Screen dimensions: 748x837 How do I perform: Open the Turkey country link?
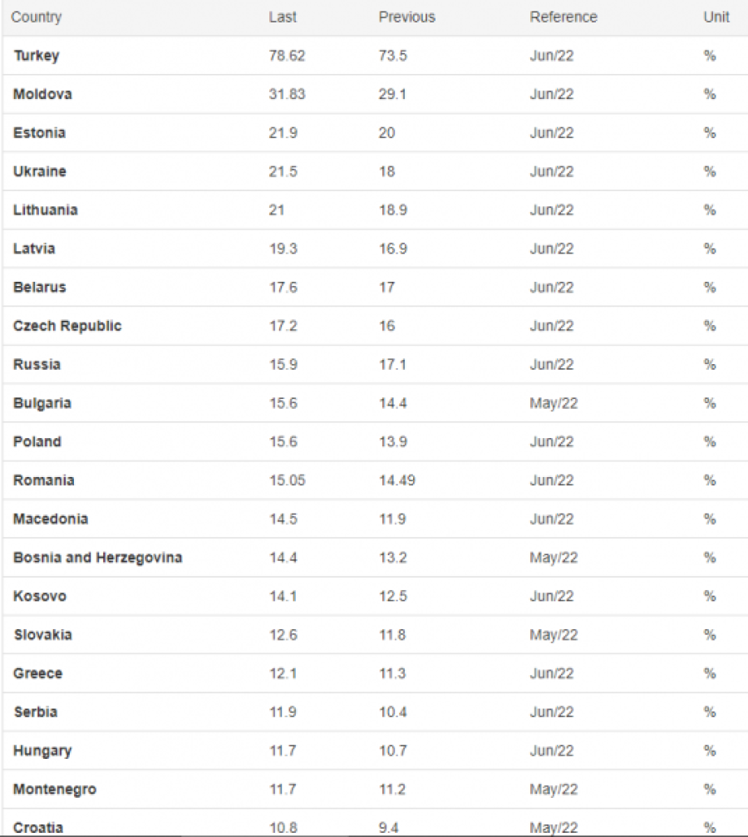[37, 56]
